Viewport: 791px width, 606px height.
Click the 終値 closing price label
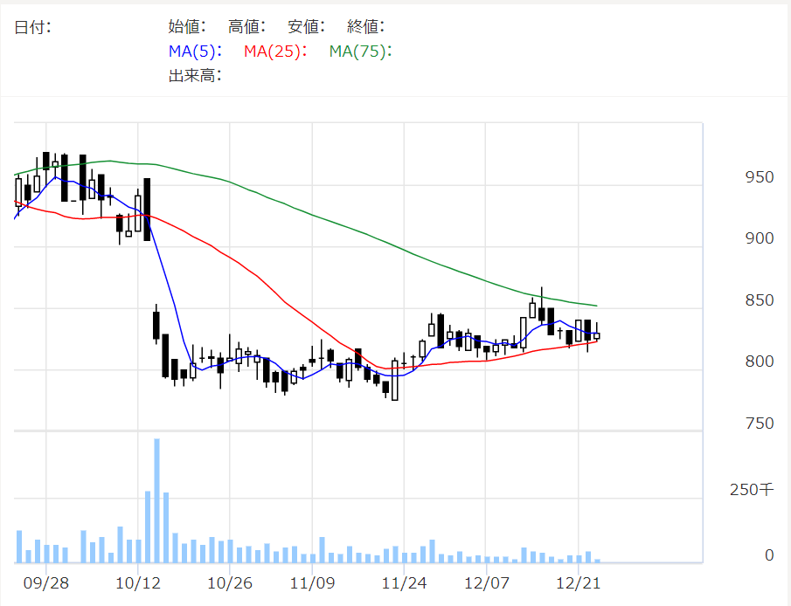pos(365,26)
